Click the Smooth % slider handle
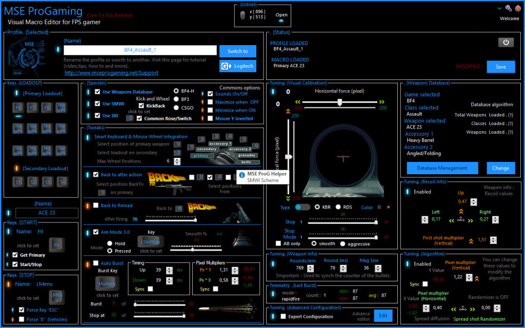 tap(193, 250)
